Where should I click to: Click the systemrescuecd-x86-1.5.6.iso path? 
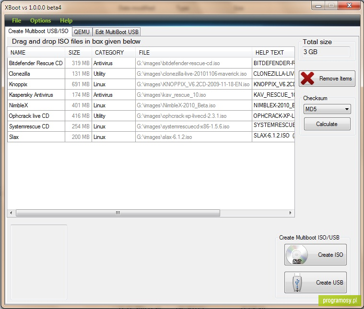[194, 126]
